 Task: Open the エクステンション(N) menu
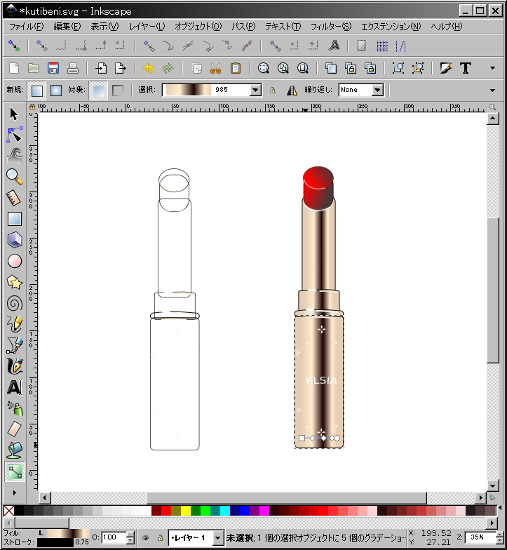tap(391, 27)
